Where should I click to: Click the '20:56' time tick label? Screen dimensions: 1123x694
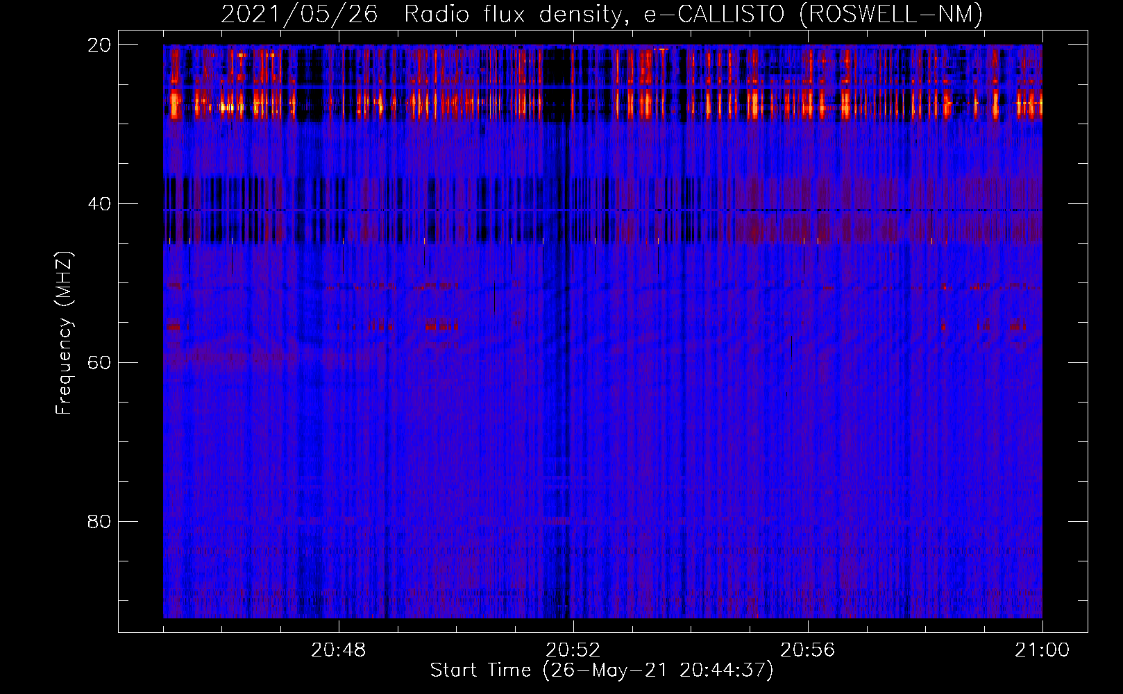(808, 650)
